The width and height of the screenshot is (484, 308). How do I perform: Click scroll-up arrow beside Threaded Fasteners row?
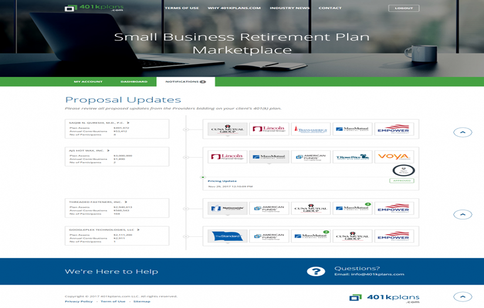point(462,215)
